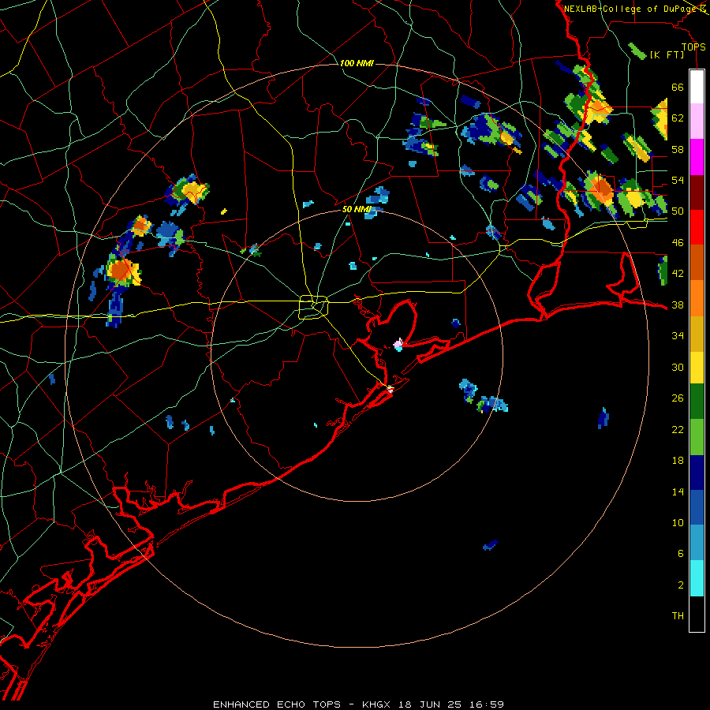This screenshot has height=710, width=710.
Task: Click the legend value '54'
Action: point(678,181)
